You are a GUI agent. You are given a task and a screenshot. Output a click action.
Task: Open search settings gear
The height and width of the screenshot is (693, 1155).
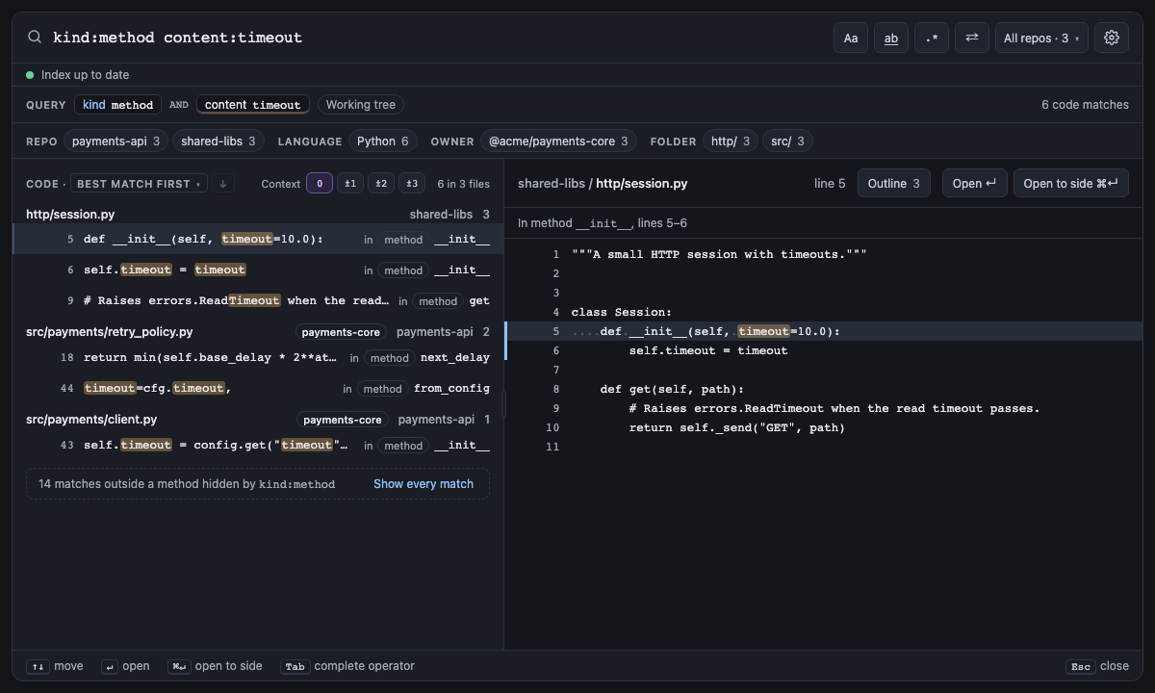[x=1112, y=38]
